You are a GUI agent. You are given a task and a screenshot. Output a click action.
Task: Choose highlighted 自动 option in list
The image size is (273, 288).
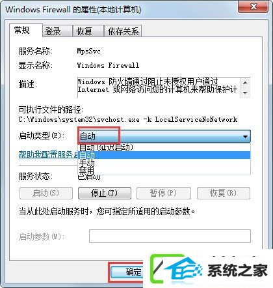pyautogui.click(x=164, y=155)
